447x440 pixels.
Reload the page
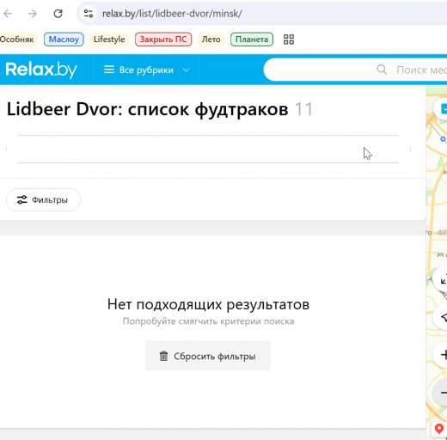coord(58,14)
